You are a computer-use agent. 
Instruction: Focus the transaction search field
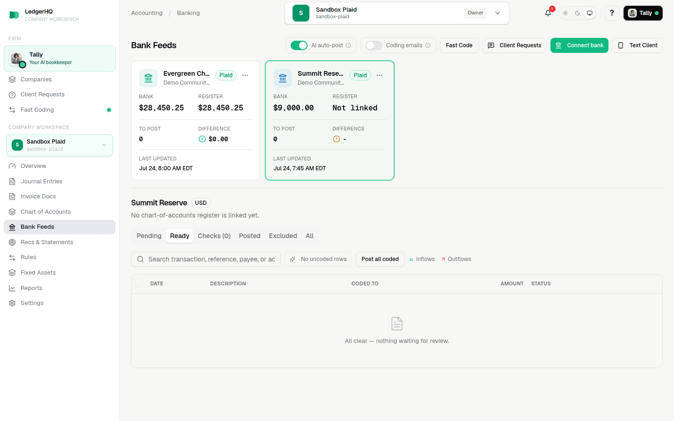click(206, 259)
